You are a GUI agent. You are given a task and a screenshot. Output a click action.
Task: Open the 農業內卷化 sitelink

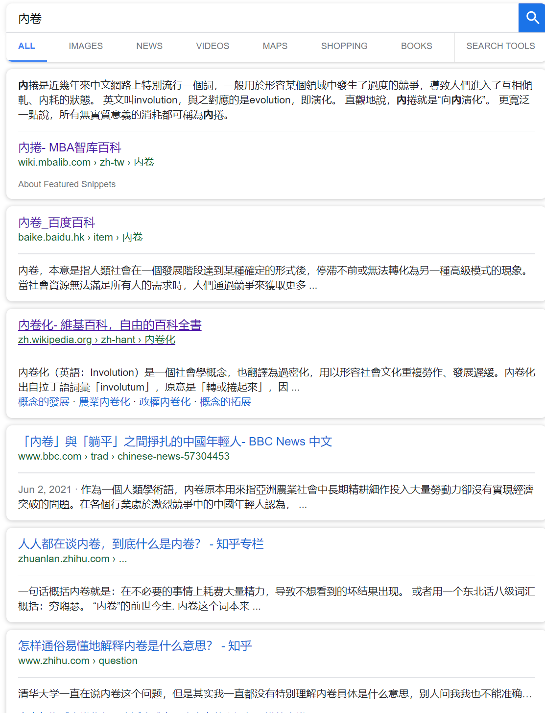pos(104,402)
